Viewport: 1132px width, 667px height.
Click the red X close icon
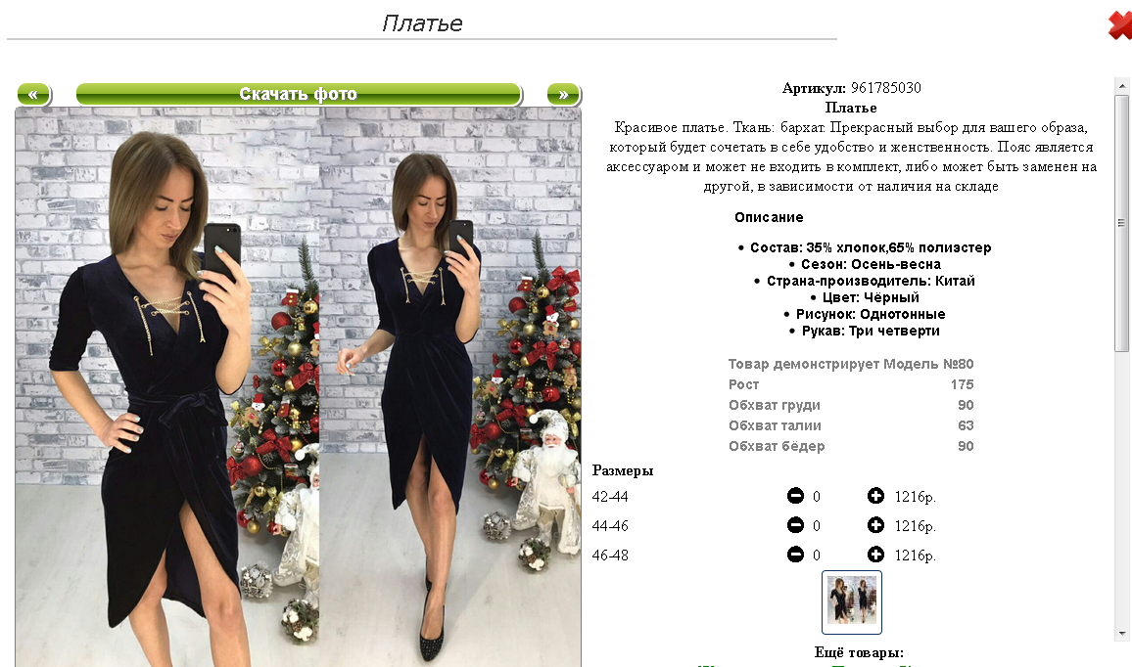coord(1120,25)
